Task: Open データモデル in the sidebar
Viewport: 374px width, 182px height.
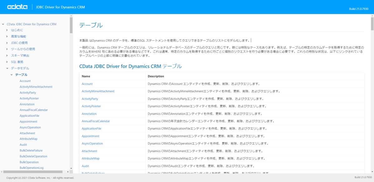Action: click(20, 68)
